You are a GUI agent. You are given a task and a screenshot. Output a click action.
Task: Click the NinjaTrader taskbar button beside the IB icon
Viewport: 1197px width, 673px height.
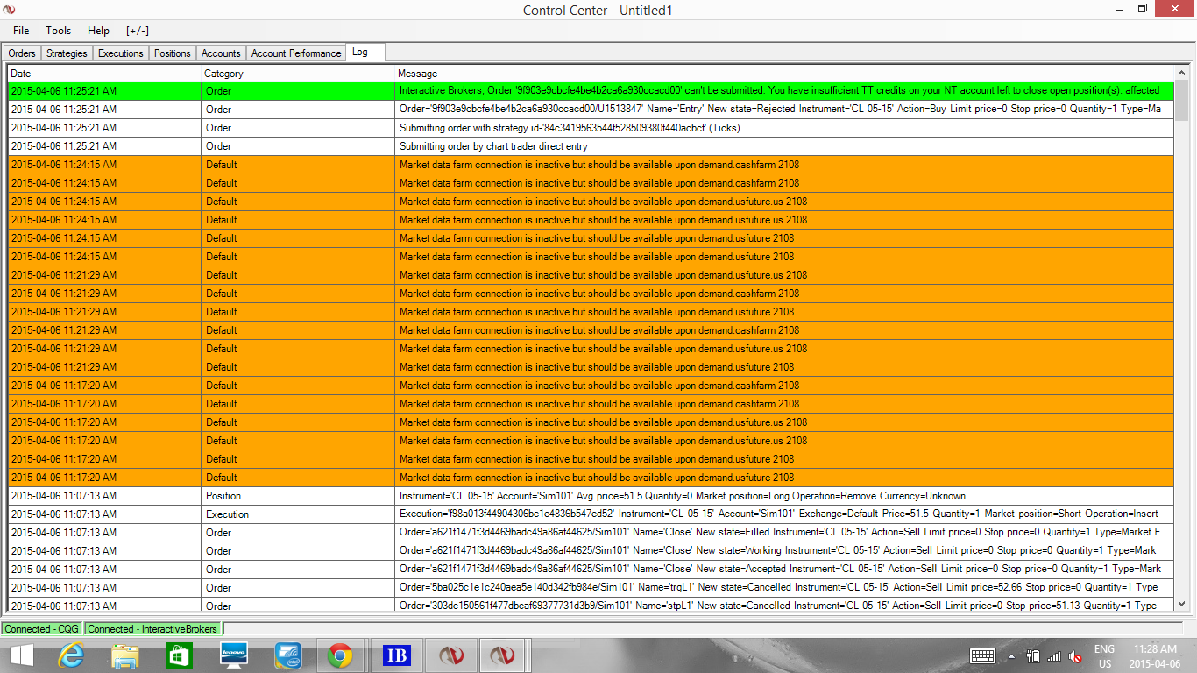coord(450,655)
